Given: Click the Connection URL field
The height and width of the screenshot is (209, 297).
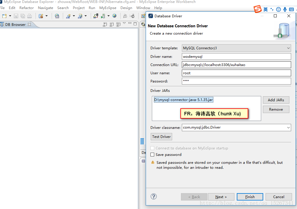Looking at the screenshot, I should coord(236,65).
